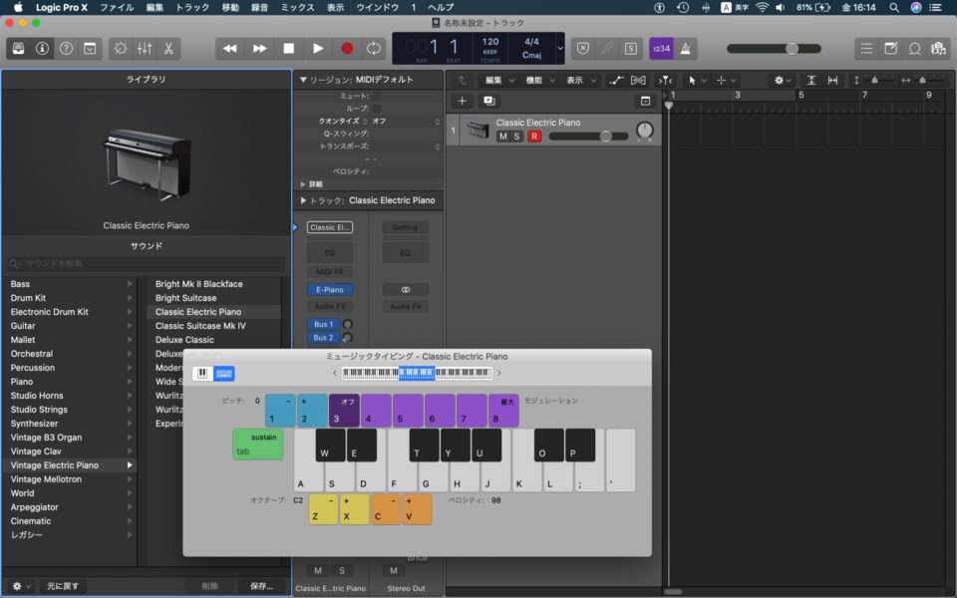
Task: Click velocity up V key
Action: point(417,509)
